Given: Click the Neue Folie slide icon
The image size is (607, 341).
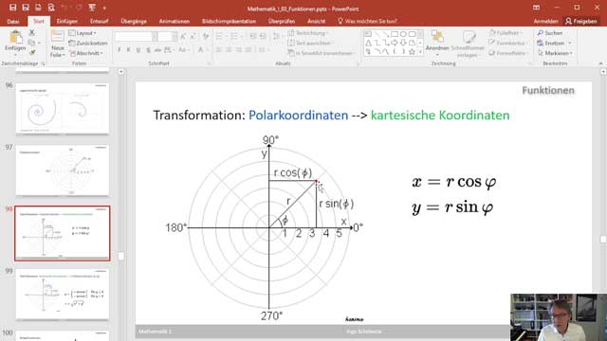Looking at the screenshot, I should pyautogui.click(x=57, y=37).
